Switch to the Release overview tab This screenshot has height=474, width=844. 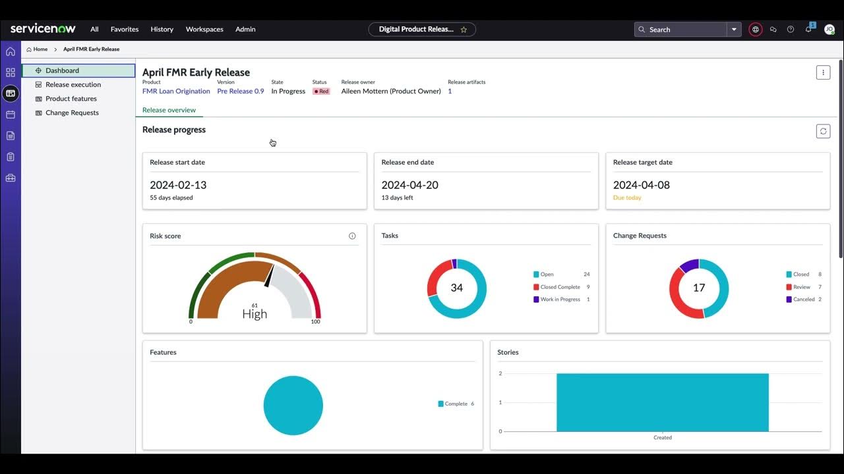tap(169, 110)
